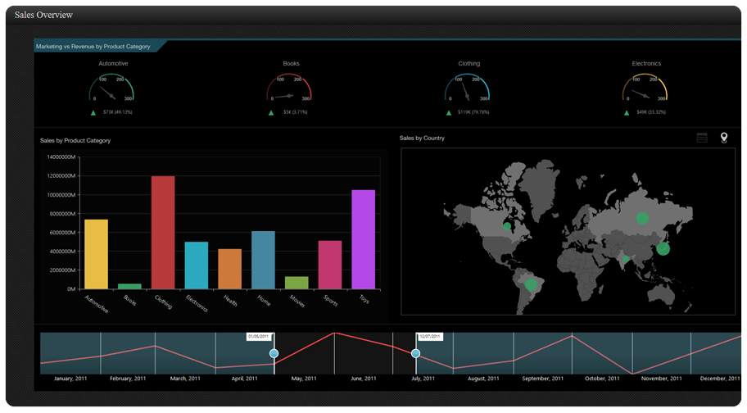Click the right range slider handle at 12/07/2011

point(416,353)
